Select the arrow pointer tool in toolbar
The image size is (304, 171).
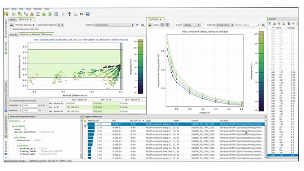pos(63,14)
